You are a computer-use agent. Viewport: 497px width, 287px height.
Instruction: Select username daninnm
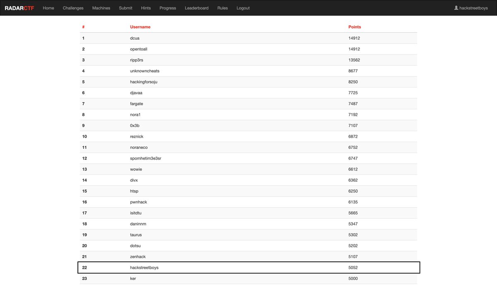coord(138,224)
